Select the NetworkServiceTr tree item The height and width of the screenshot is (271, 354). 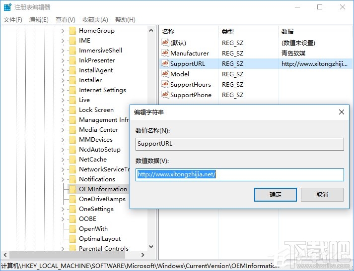click(x=104, y=169)
